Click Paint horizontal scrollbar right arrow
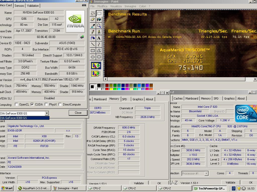The image size is (257, 192). click(x=255, y=79)
